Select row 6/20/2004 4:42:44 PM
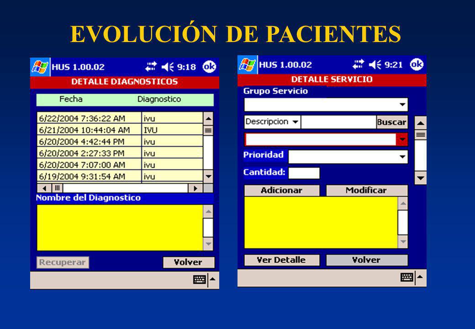Viewport: 475px width, 329px height. click(x=120, y=141)
